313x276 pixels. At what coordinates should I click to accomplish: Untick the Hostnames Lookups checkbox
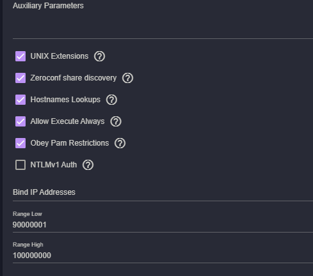click(x=20, y=100)
